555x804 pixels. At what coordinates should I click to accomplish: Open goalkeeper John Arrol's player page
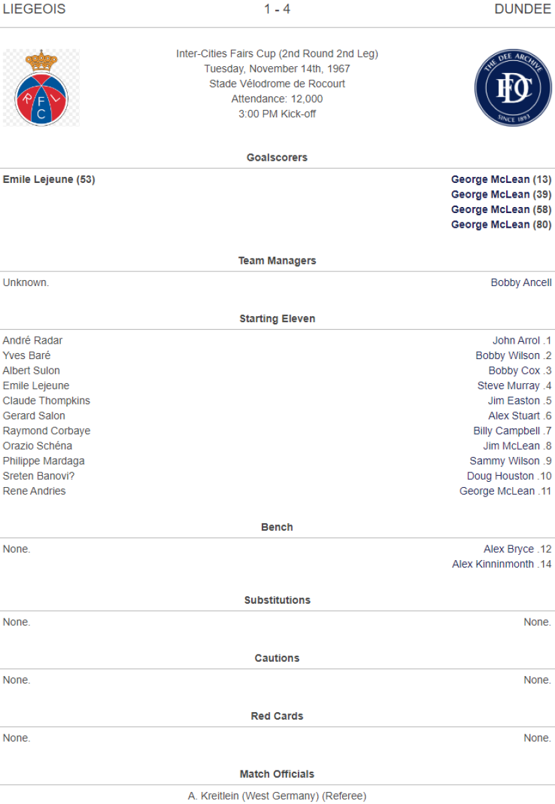516,340
